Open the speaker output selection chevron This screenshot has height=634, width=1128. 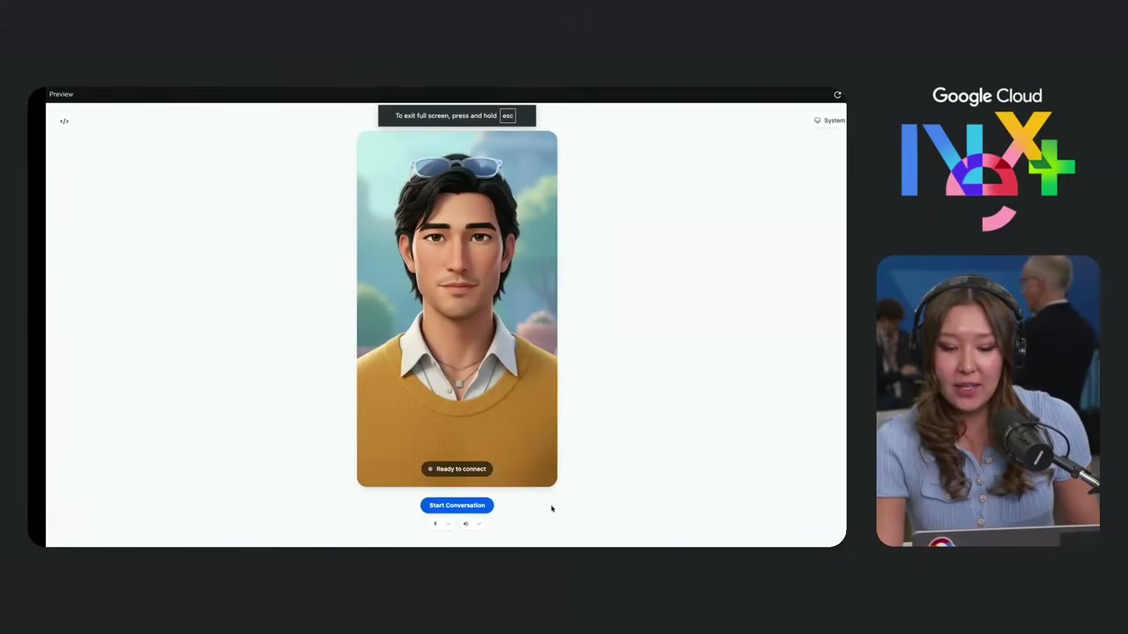click(479, 524)
